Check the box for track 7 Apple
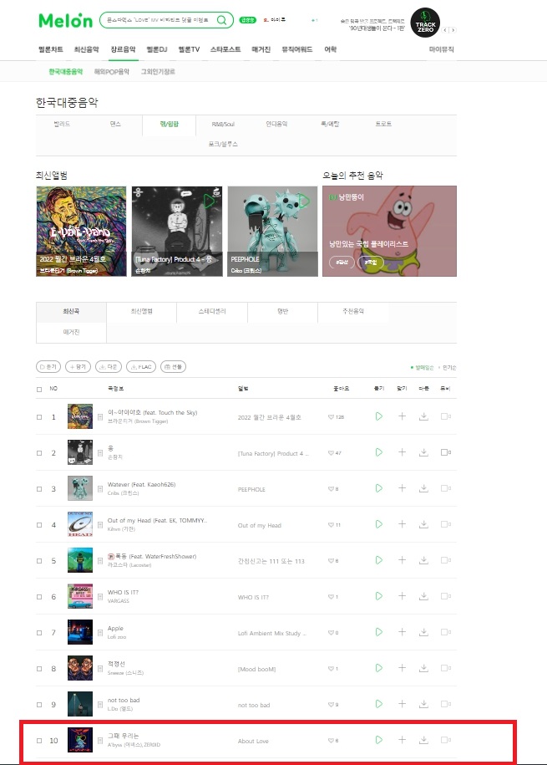The height and width of the screenshot is (765, 547). pos(39,633)
